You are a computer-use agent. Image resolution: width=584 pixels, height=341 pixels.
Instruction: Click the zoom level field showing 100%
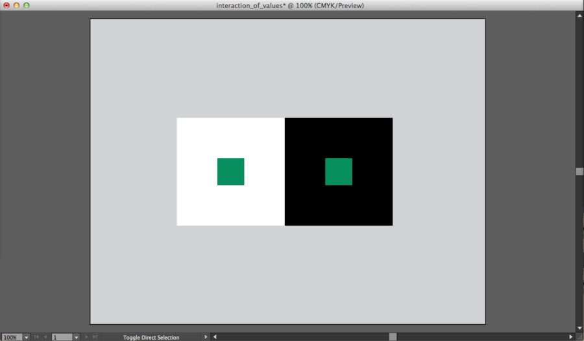tap(11, 337)
